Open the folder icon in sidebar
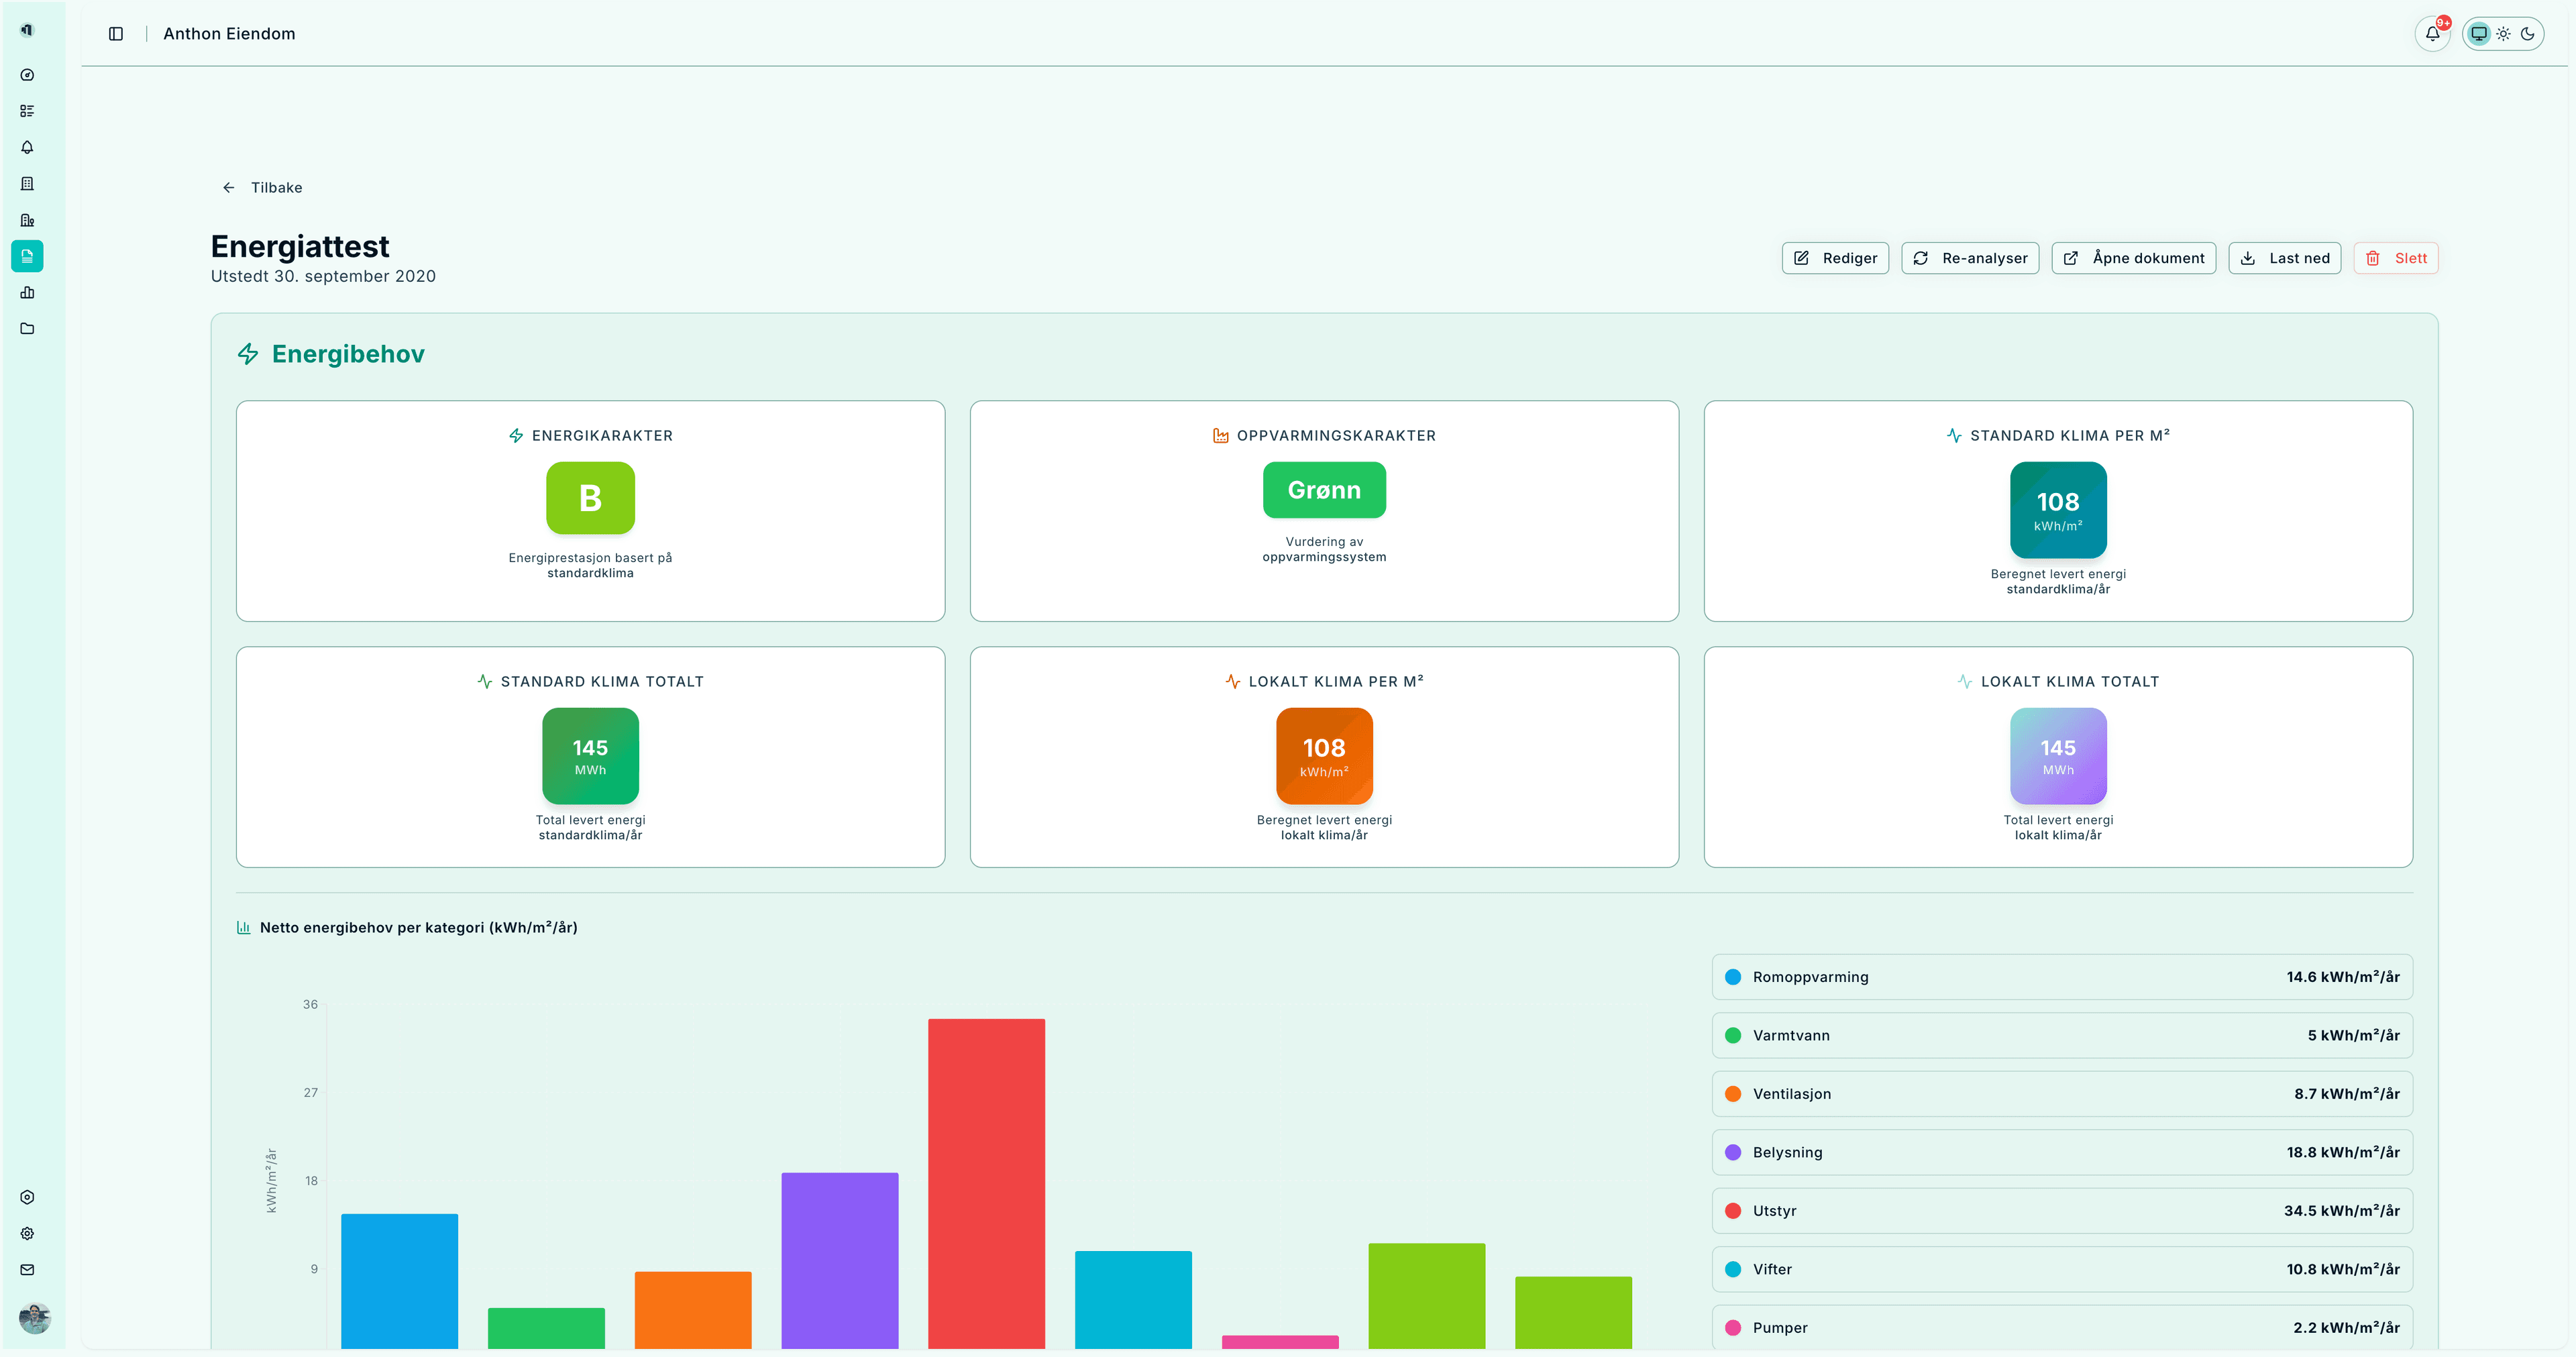This screenshot has width=2576, height=1357. click(x=27, y=329)
